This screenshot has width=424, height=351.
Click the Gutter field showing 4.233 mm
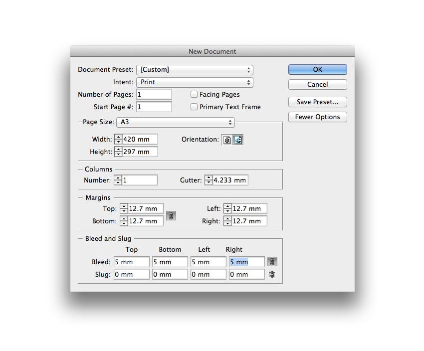coord(230,180)
